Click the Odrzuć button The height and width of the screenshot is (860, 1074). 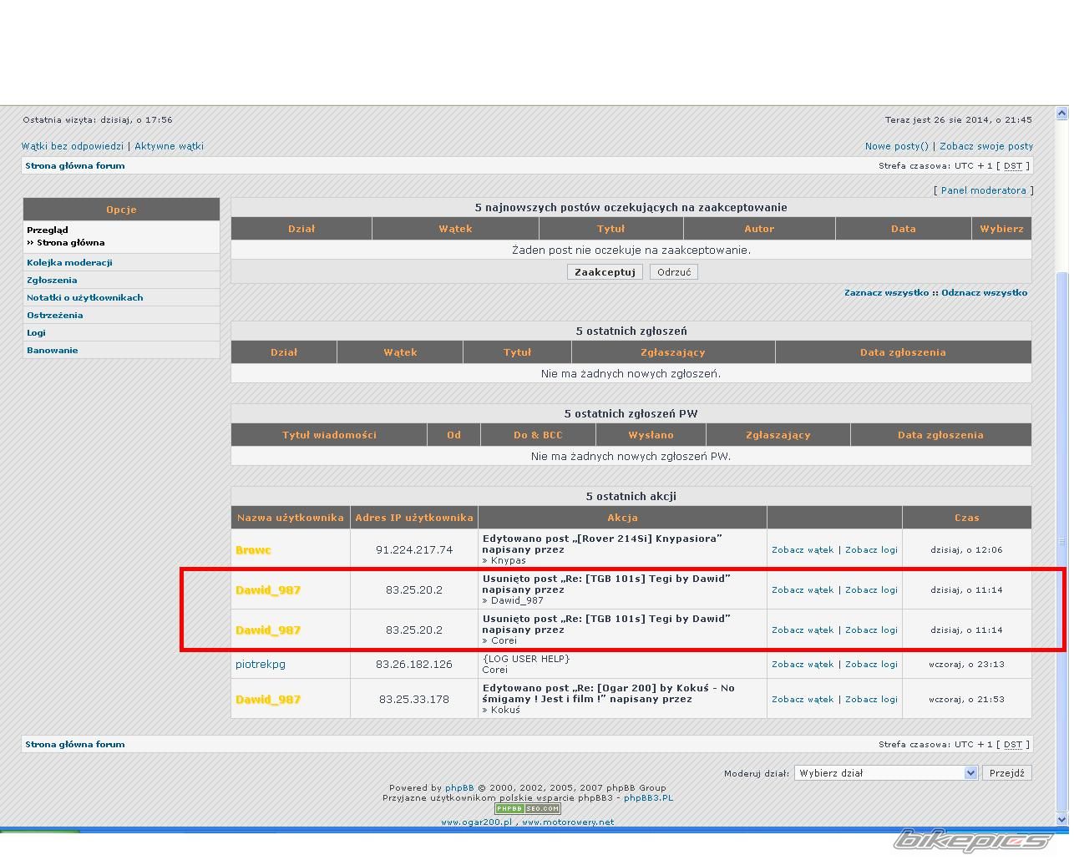(673, 272)
